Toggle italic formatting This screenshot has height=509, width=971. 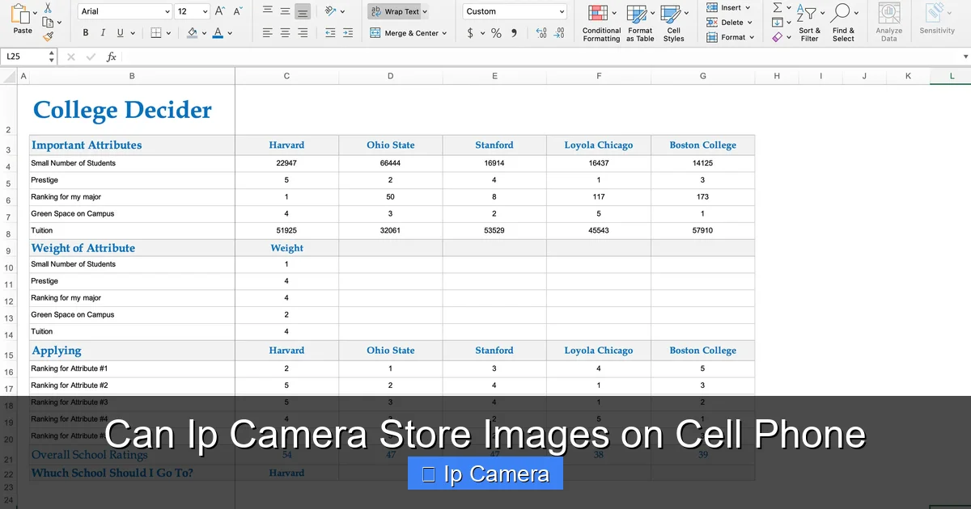tap(104, 33)
